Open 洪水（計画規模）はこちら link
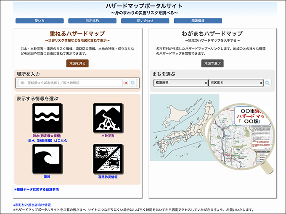The width and height of the screenshot is (286, 214). [48, 141]
